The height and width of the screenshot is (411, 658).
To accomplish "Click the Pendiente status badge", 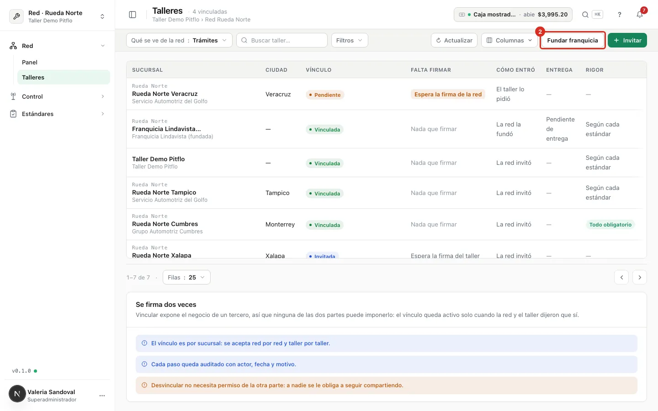I will (325, 95).
